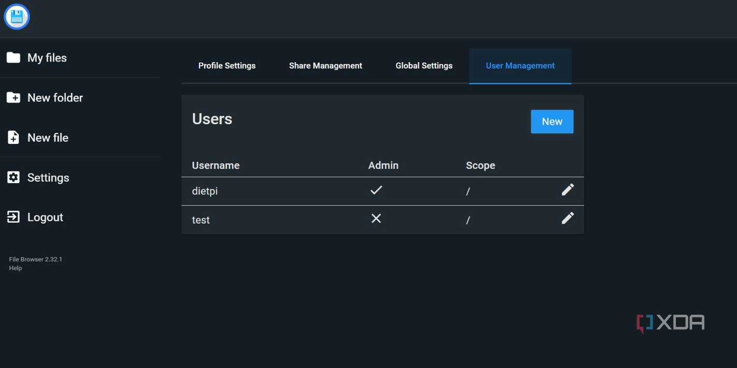This screenshot has height=368, width=737.
Task: Click the Admin column header
Action: [383, 166]
